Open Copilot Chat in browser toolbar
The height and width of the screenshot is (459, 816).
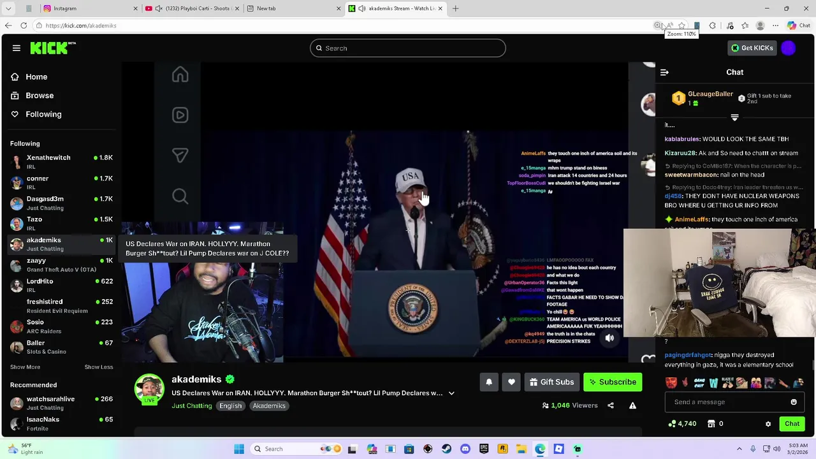point(798,25)
